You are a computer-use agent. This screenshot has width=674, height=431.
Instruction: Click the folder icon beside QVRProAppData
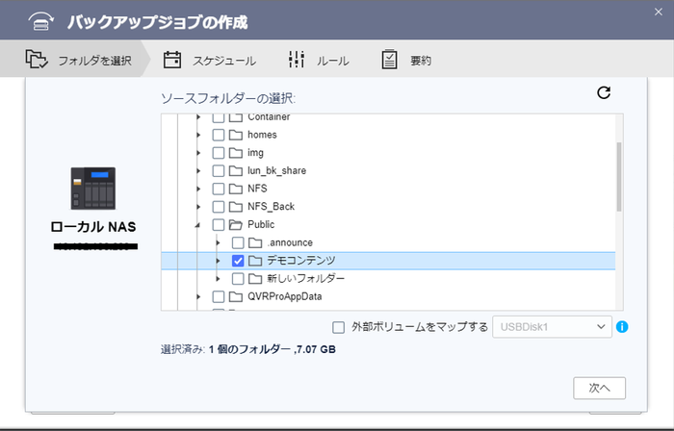(x=236, y=296)
